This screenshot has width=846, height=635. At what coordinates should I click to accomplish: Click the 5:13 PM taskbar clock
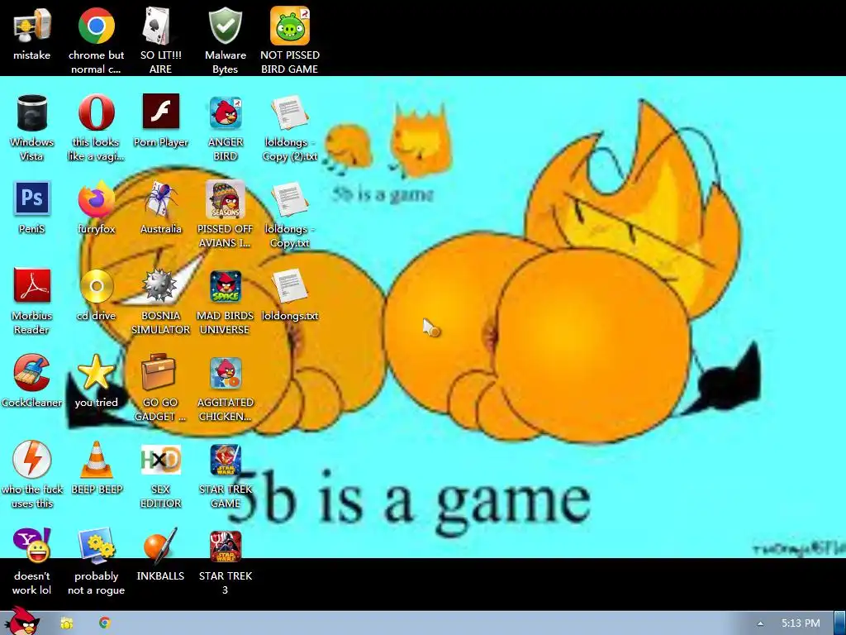[x=801, y=623]
